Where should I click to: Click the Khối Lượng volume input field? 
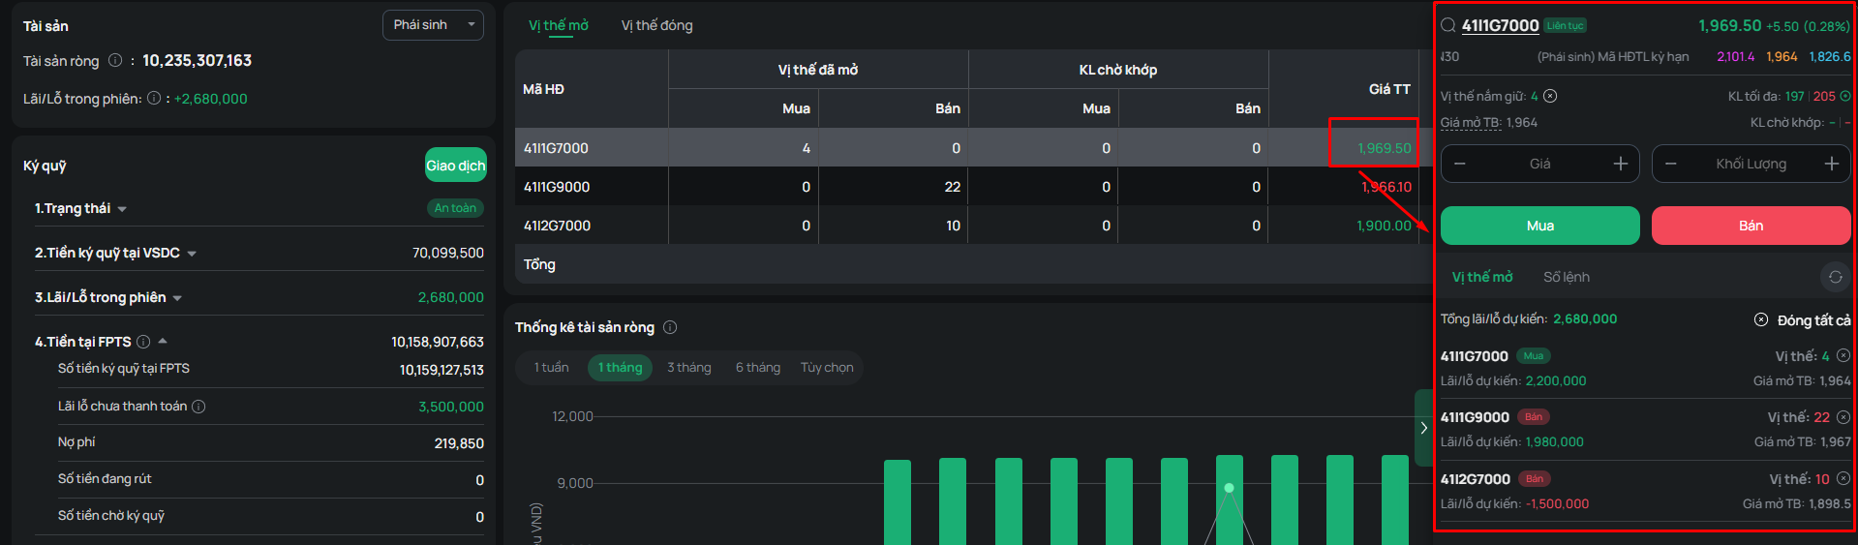[1751, 164]
